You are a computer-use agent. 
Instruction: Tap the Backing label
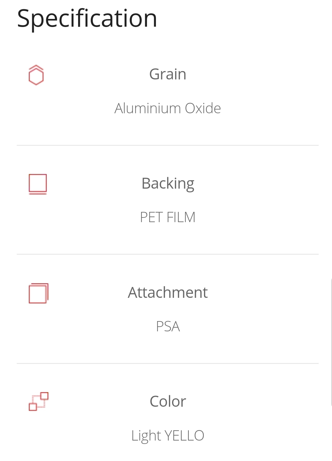click(x=168, y=184)
